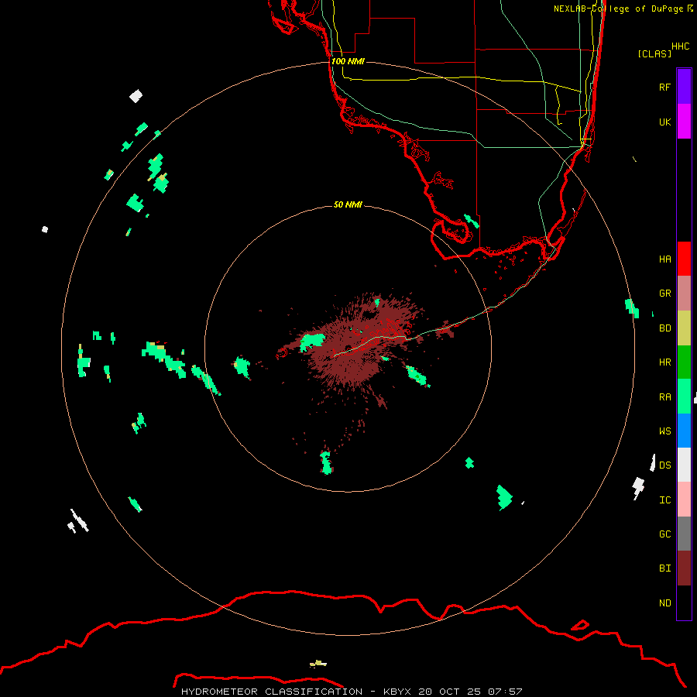Click the GC gray legend swatch

(x=684, y=534)
